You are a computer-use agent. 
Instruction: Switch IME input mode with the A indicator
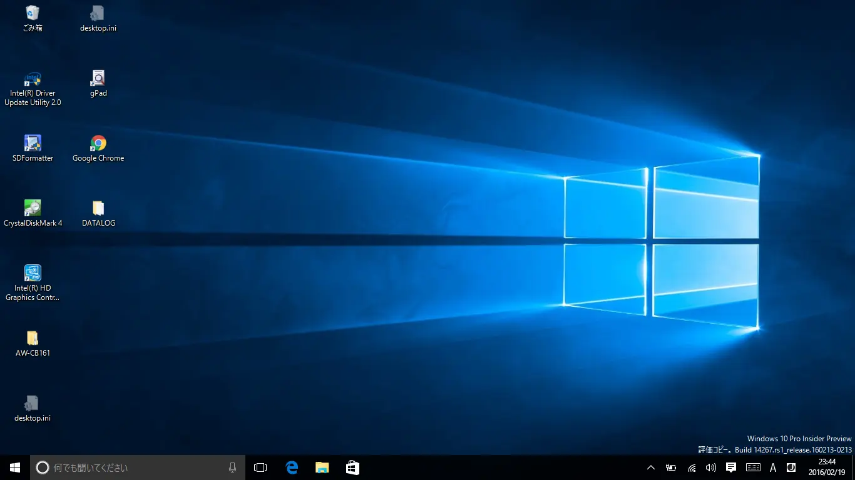coord(772,467)
